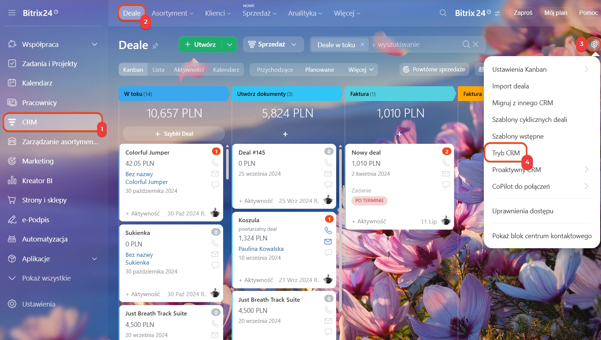Expand Współpraca section in sidebar

(x=94, y=44)
